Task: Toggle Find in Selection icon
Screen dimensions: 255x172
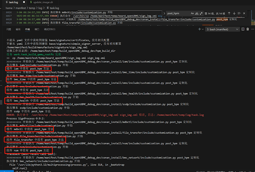Action: [x=239, y=13]
